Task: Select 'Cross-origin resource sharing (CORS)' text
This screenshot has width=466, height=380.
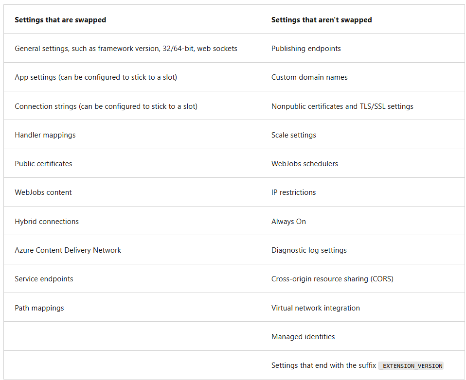Action: 332,279
